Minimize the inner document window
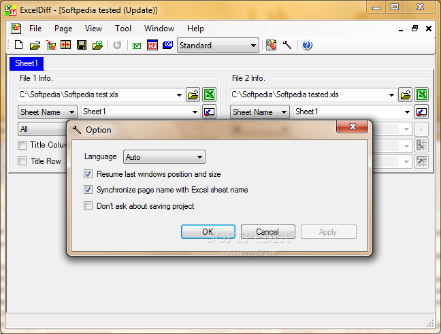 pos(401,29)
